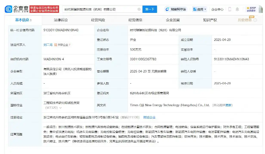Switch to the 知识产权 tab
This screenshot has width=265, height=154.
210,20
